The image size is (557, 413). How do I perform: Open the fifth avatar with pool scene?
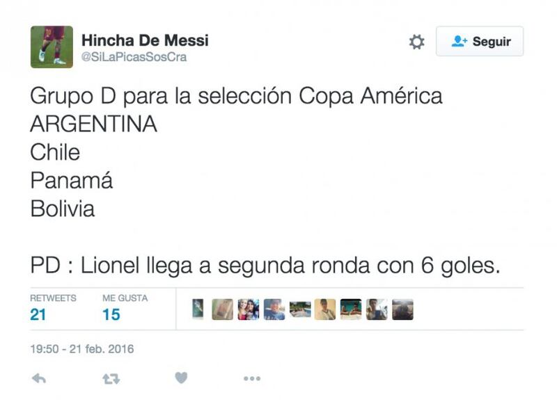tap(300, 309)
